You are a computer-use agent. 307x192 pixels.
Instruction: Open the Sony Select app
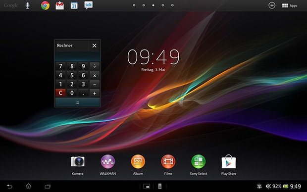[x=199, y=165]
